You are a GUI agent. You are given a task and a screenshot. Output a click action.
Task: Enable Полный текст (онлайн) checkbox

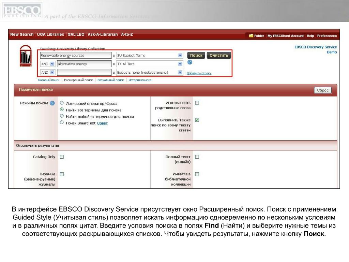pyautogui.click(x=197, y=157)
